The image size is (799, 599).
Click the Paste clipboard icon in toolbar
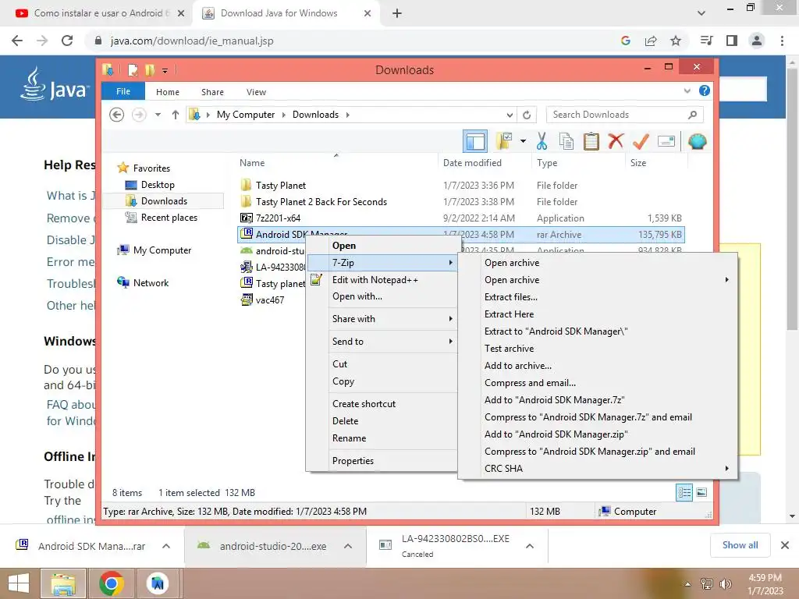(x=591, y=141)
